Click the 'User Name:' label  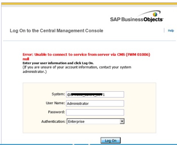pyautogui.click(x=55, y=103)
